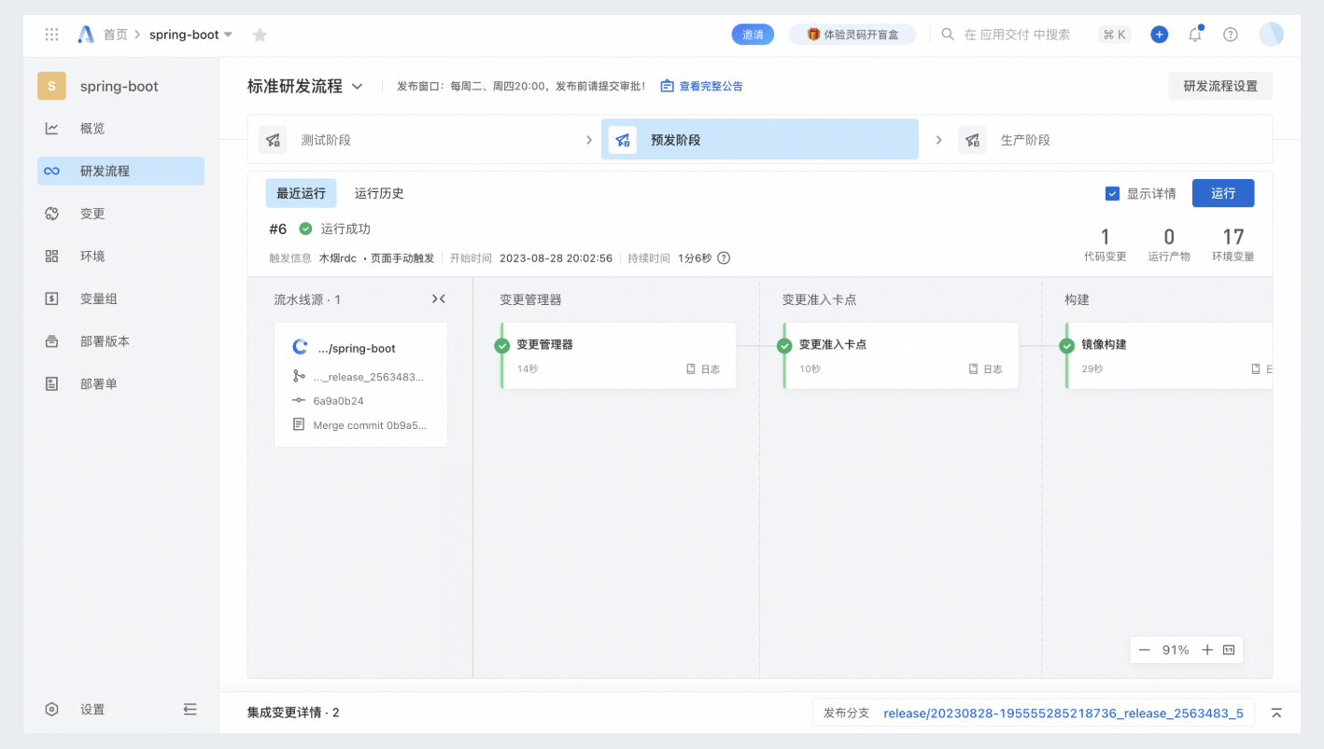Screen dimensions: 1324x749
Task: Click the 变量组 dollar icon
Action: [x=52, y=298]
